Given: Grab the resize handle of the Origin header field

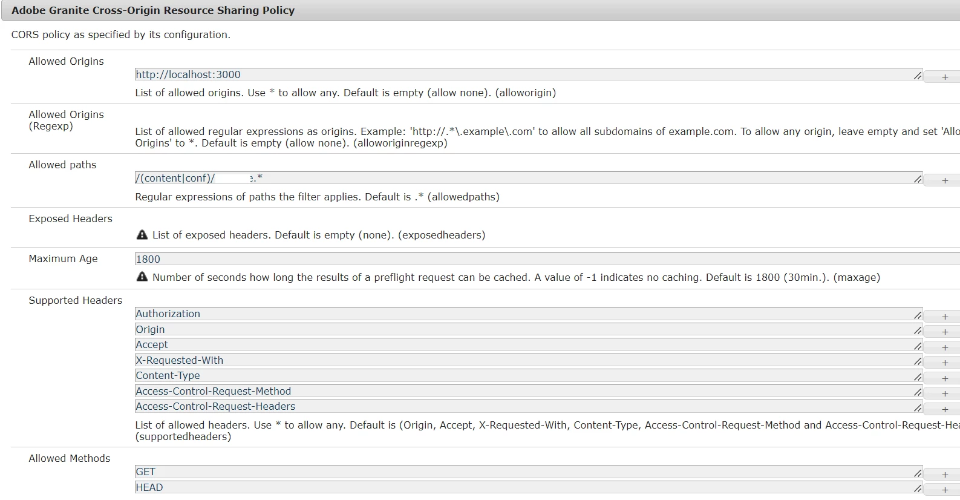Looking at the screenshot, I should click(x=918, y=331).
